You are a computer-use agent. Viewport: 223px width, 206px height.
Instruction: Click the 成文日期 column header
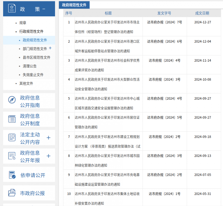click(x=202, y=13)
